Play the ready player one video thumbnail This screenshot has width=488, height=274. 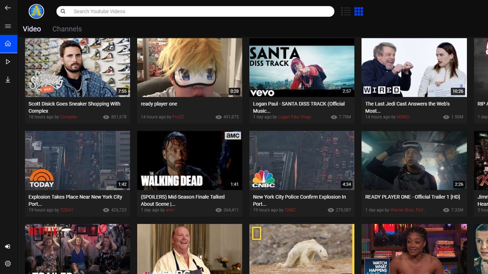[190, 68]
